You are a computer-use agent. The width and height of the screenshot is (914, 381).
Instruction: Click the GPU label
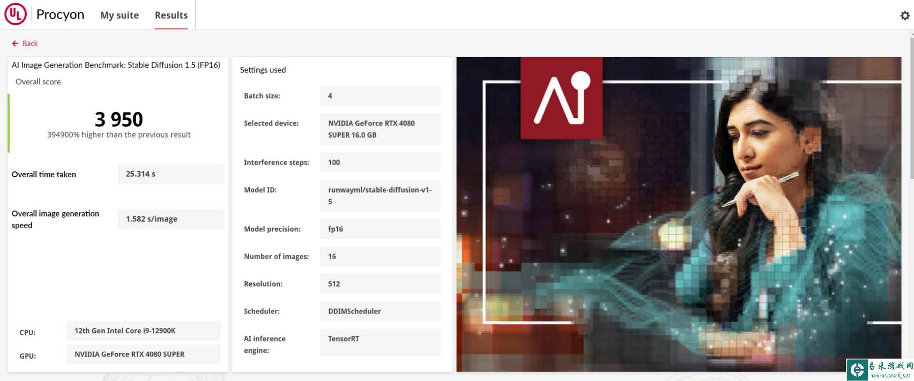click(28, 356)
